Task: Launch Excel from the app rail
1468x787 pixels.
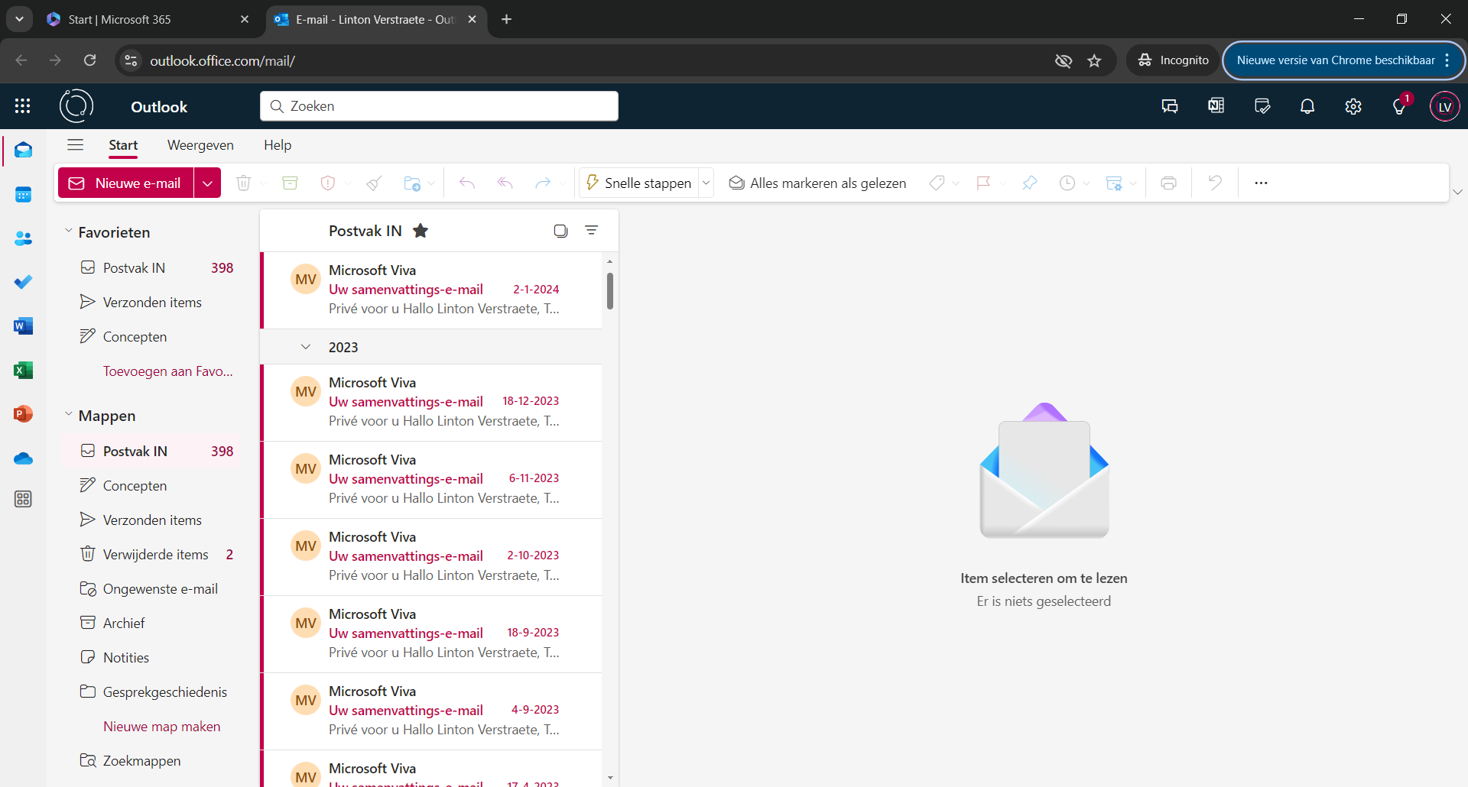Action: [x=23, y=371]
